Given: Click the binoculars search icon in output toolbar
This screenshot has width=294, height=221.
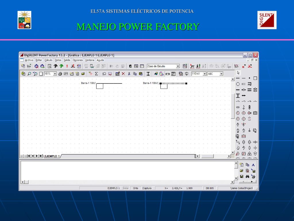Looking at the screenshot, I should [247, 176].
